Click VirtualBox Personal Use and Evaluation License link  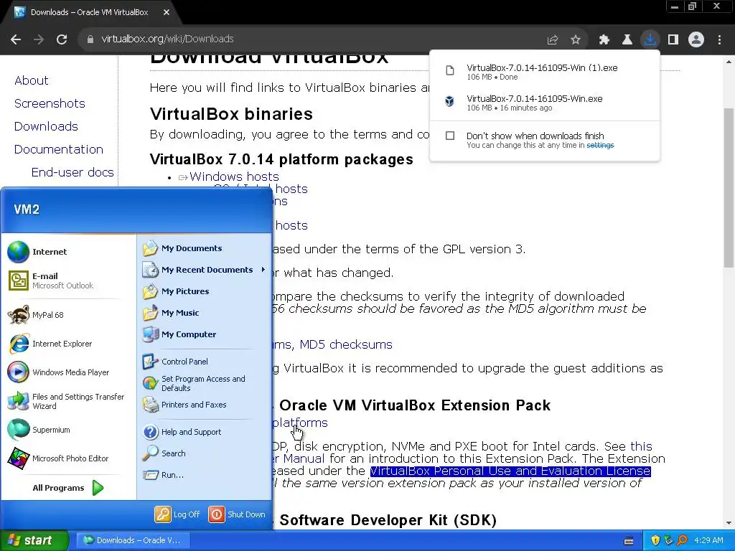510,471
